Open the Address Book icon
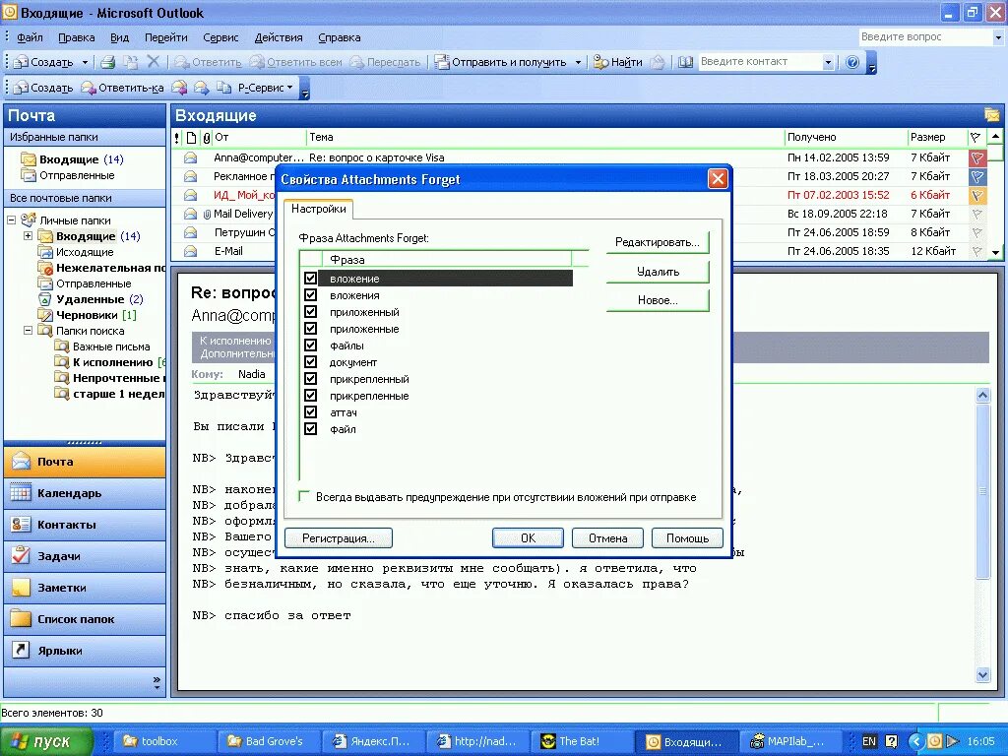Image resolution: width=1008 pixels, height=756 pixels. (685, 62)
